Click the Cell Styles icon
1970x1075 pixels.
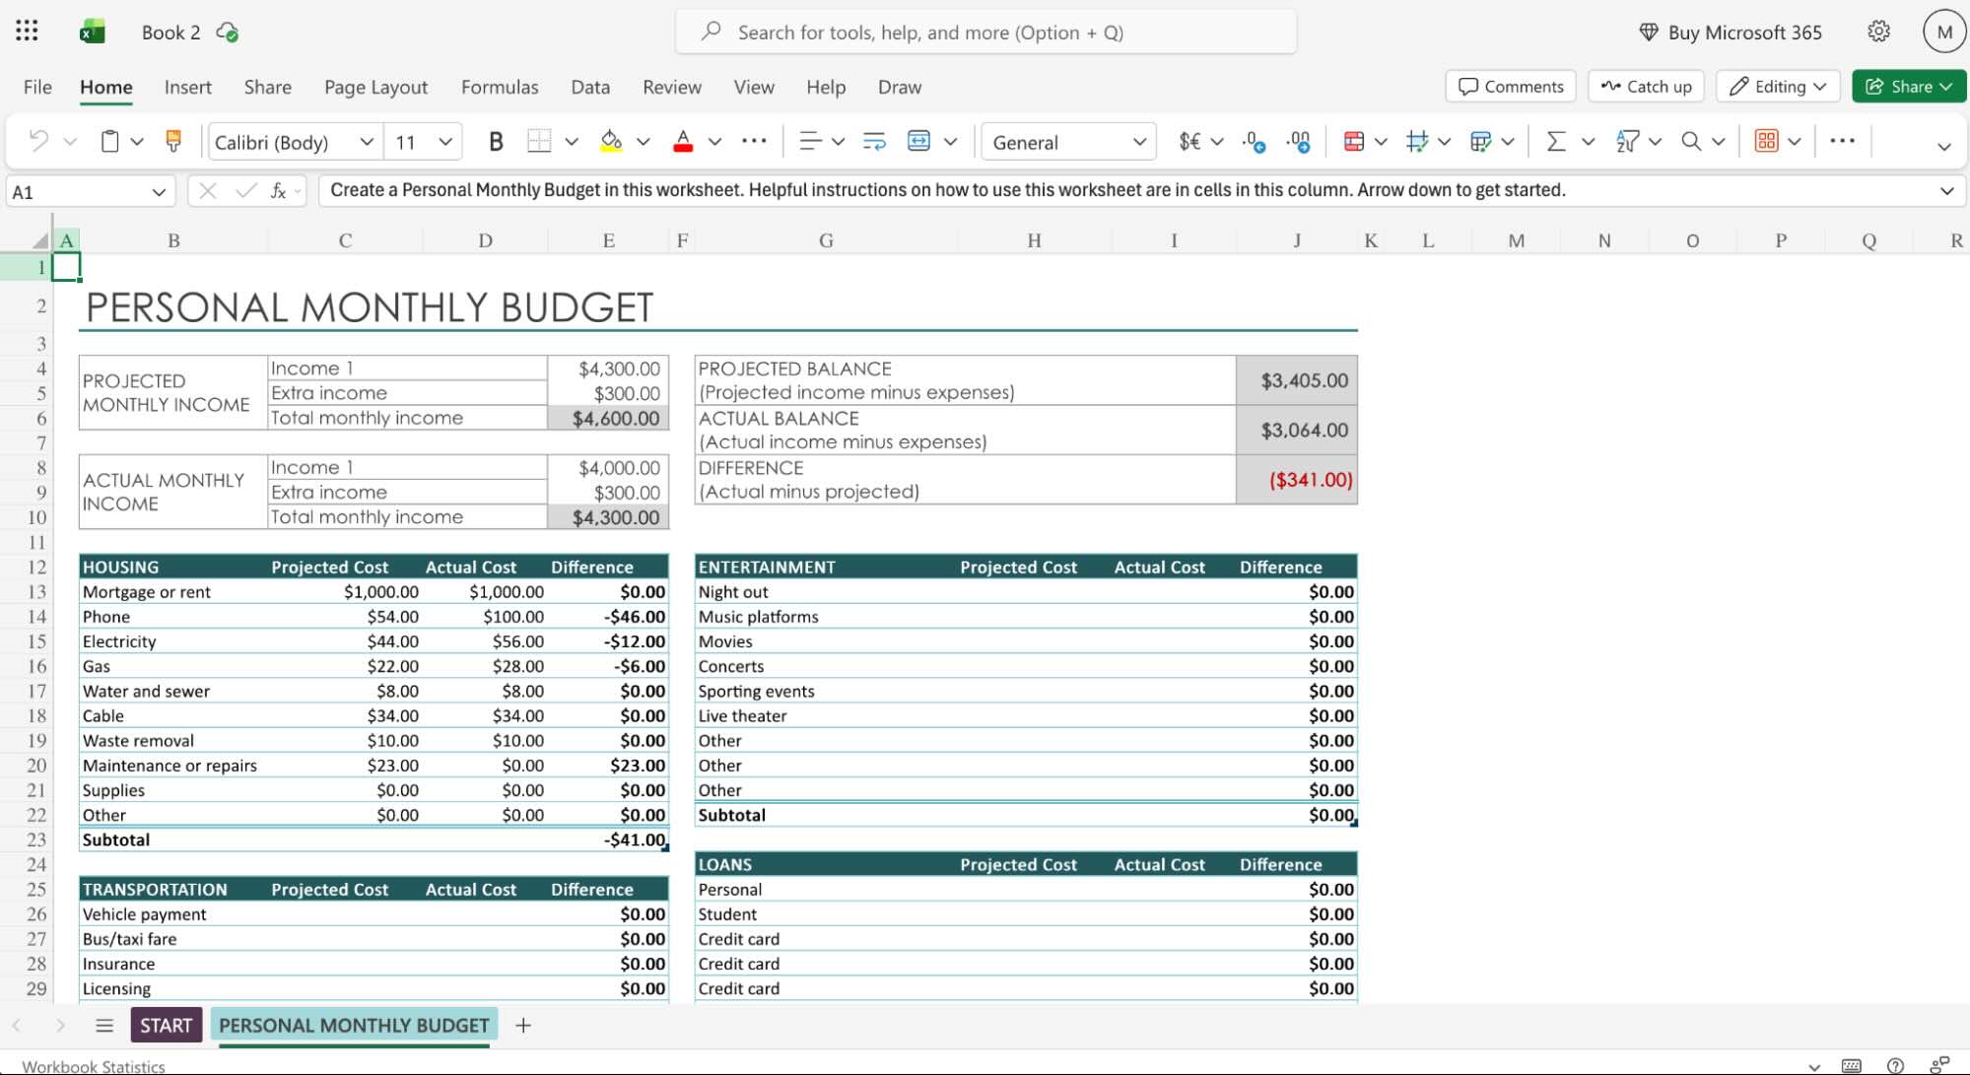1480,141
